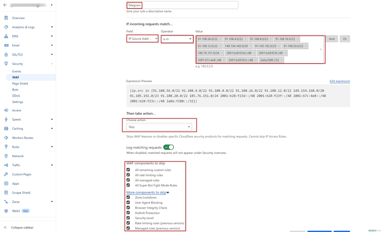Click the Zaraz icon in the sidebar
383x232 pixels.
point(6,202)
